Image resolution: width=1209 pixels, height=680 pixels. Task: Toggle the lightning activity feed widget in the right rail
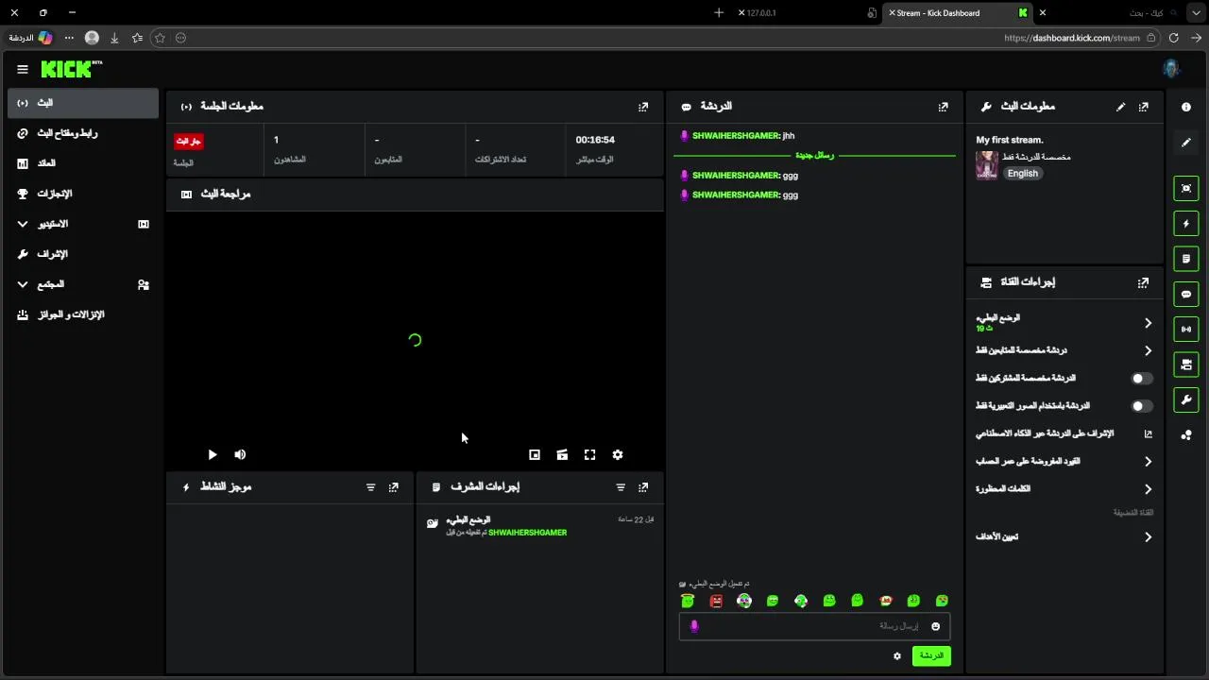(1186, 224)
